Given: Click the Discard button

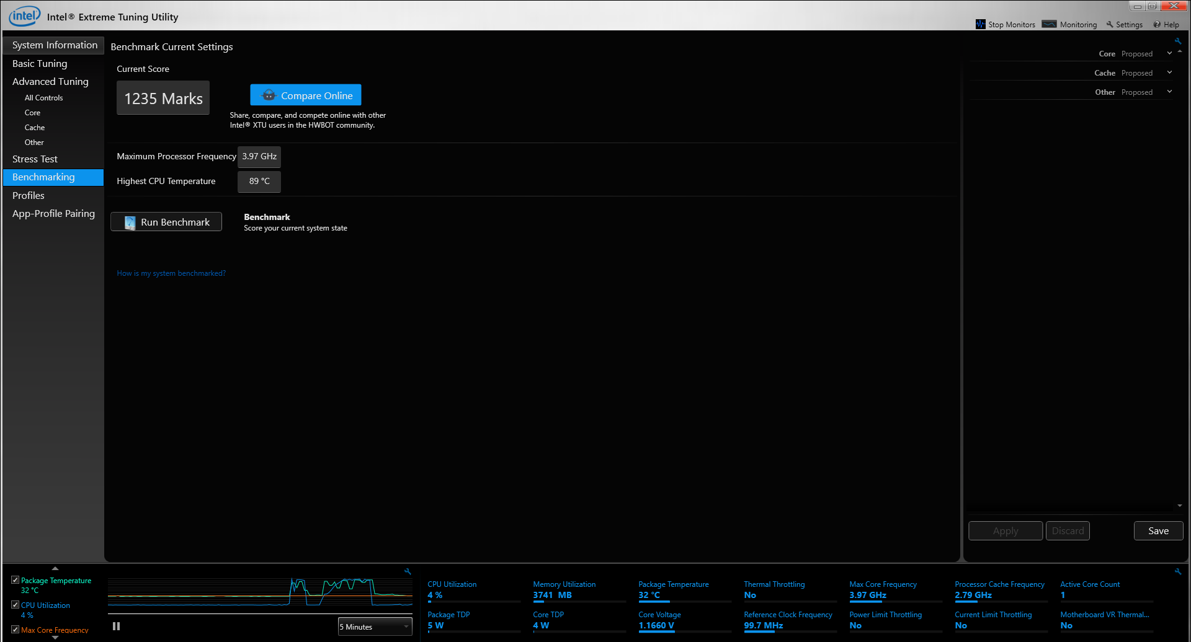Looking at the screenshot, I should (x=1068, y=531).
